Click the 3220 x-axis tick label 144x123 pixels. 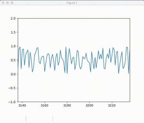[x=112, y=105]
